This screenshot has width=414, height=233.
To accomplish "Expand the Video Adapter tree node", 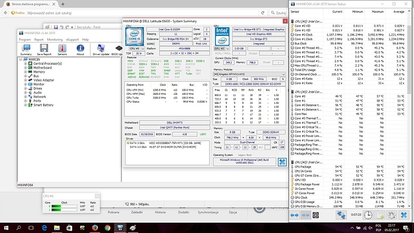I will 26,80.
